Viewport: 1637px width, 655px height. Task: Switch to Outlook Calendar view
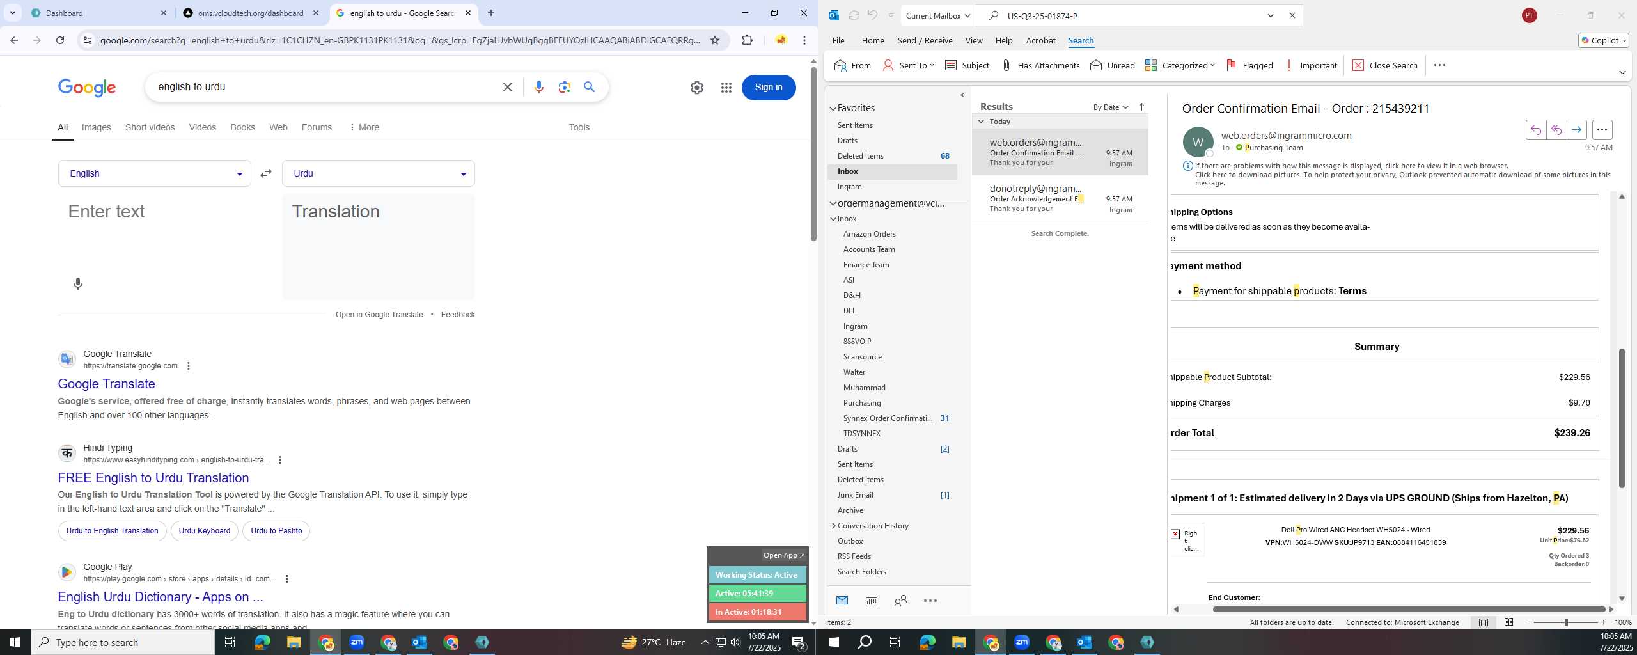click(x=871, y=601)
